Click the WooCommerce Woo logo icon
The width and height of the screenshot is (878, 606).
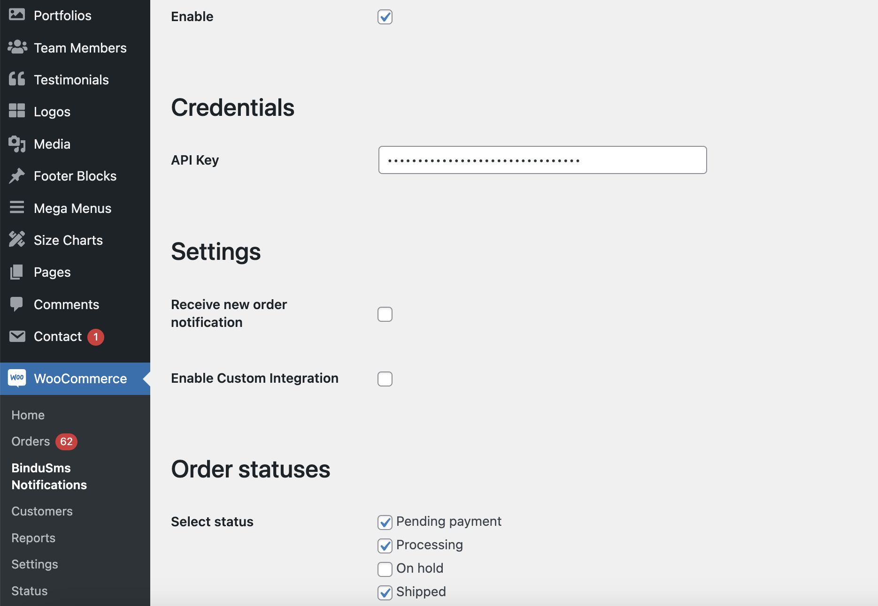17,378
